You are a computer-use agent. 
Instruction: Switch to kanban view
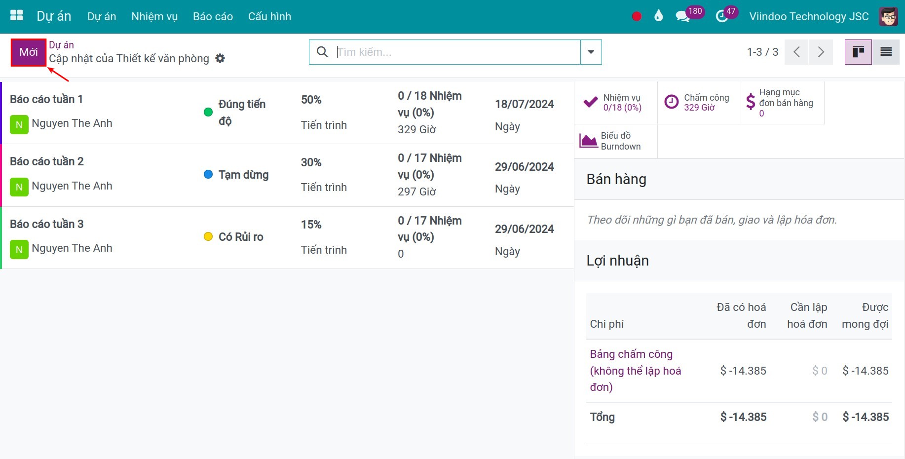tap(858, 52)
